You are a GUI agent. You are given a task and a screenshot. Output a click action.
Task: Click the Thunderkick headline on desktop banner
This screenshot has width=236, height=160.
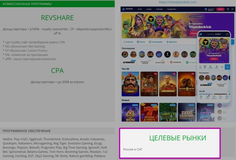[x=200, y=27]
